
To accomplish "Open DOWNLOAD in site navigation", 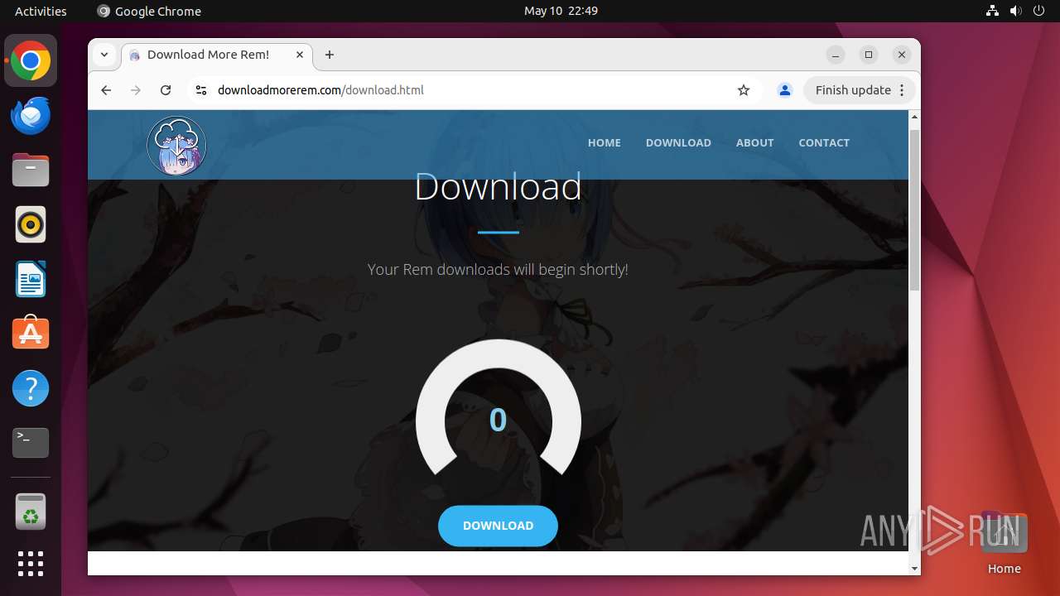I will [x=678, y=142].
